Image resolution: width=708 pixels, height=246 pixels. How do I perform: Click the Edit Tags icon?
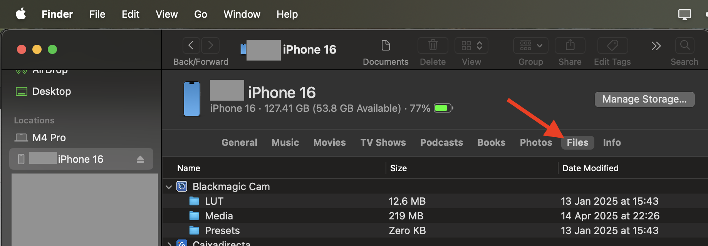point(612,45)
